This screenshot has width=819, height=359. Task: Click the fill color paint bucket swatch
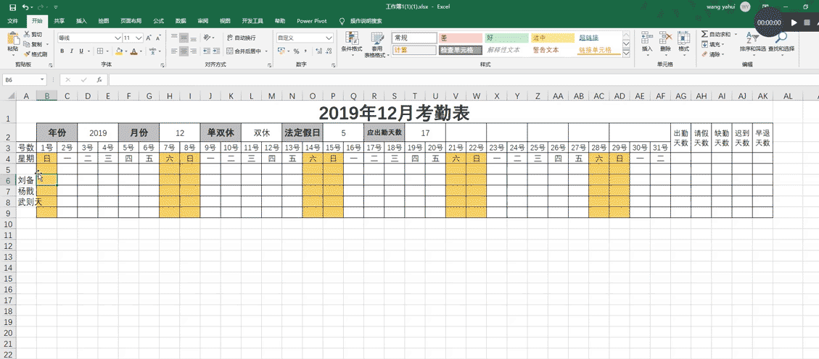coord(119,51)
